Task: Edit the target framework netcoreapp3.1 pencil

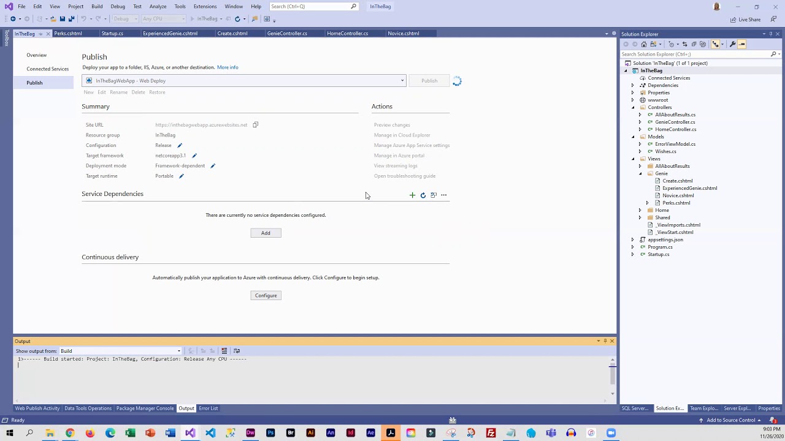Action: pos(194,156)
